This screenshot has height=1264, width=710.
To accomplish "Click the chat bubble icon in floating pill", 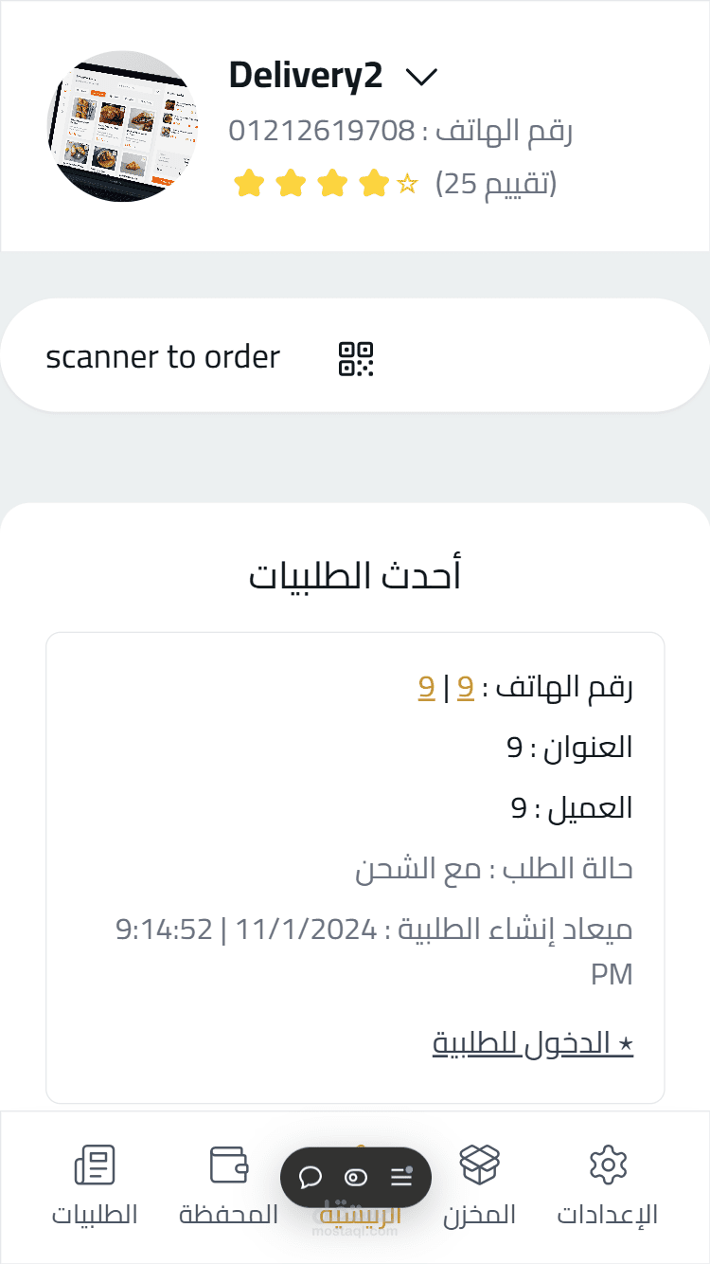I will point(311,1178).
